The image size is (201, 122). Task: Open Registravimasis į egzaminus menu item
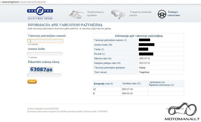[x=95, y=13]
